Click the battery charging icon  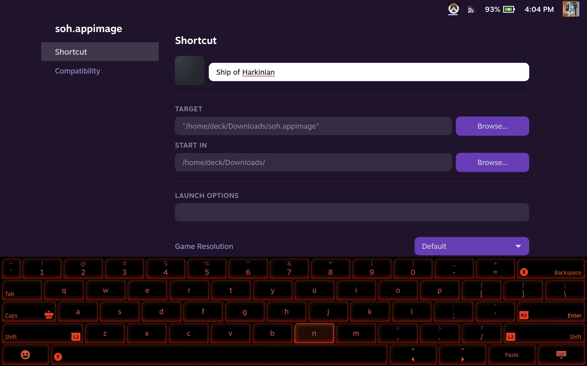(x=509, y=9)
